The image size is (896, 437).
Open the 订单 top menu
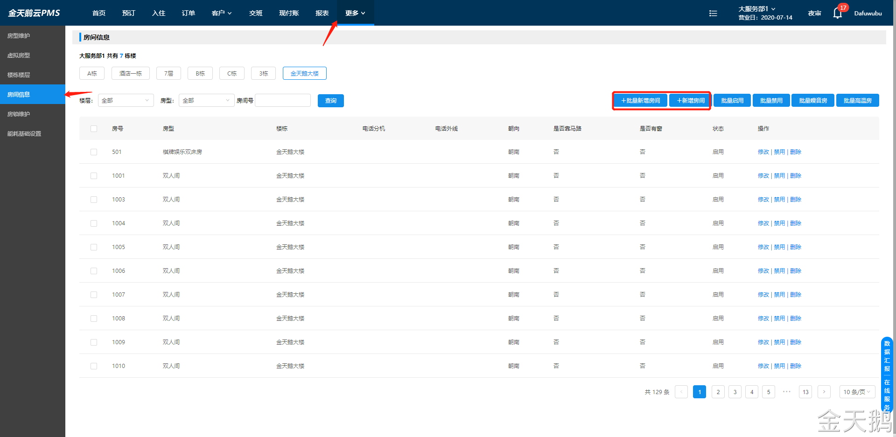pyautogui.click(x=189, y=13)
